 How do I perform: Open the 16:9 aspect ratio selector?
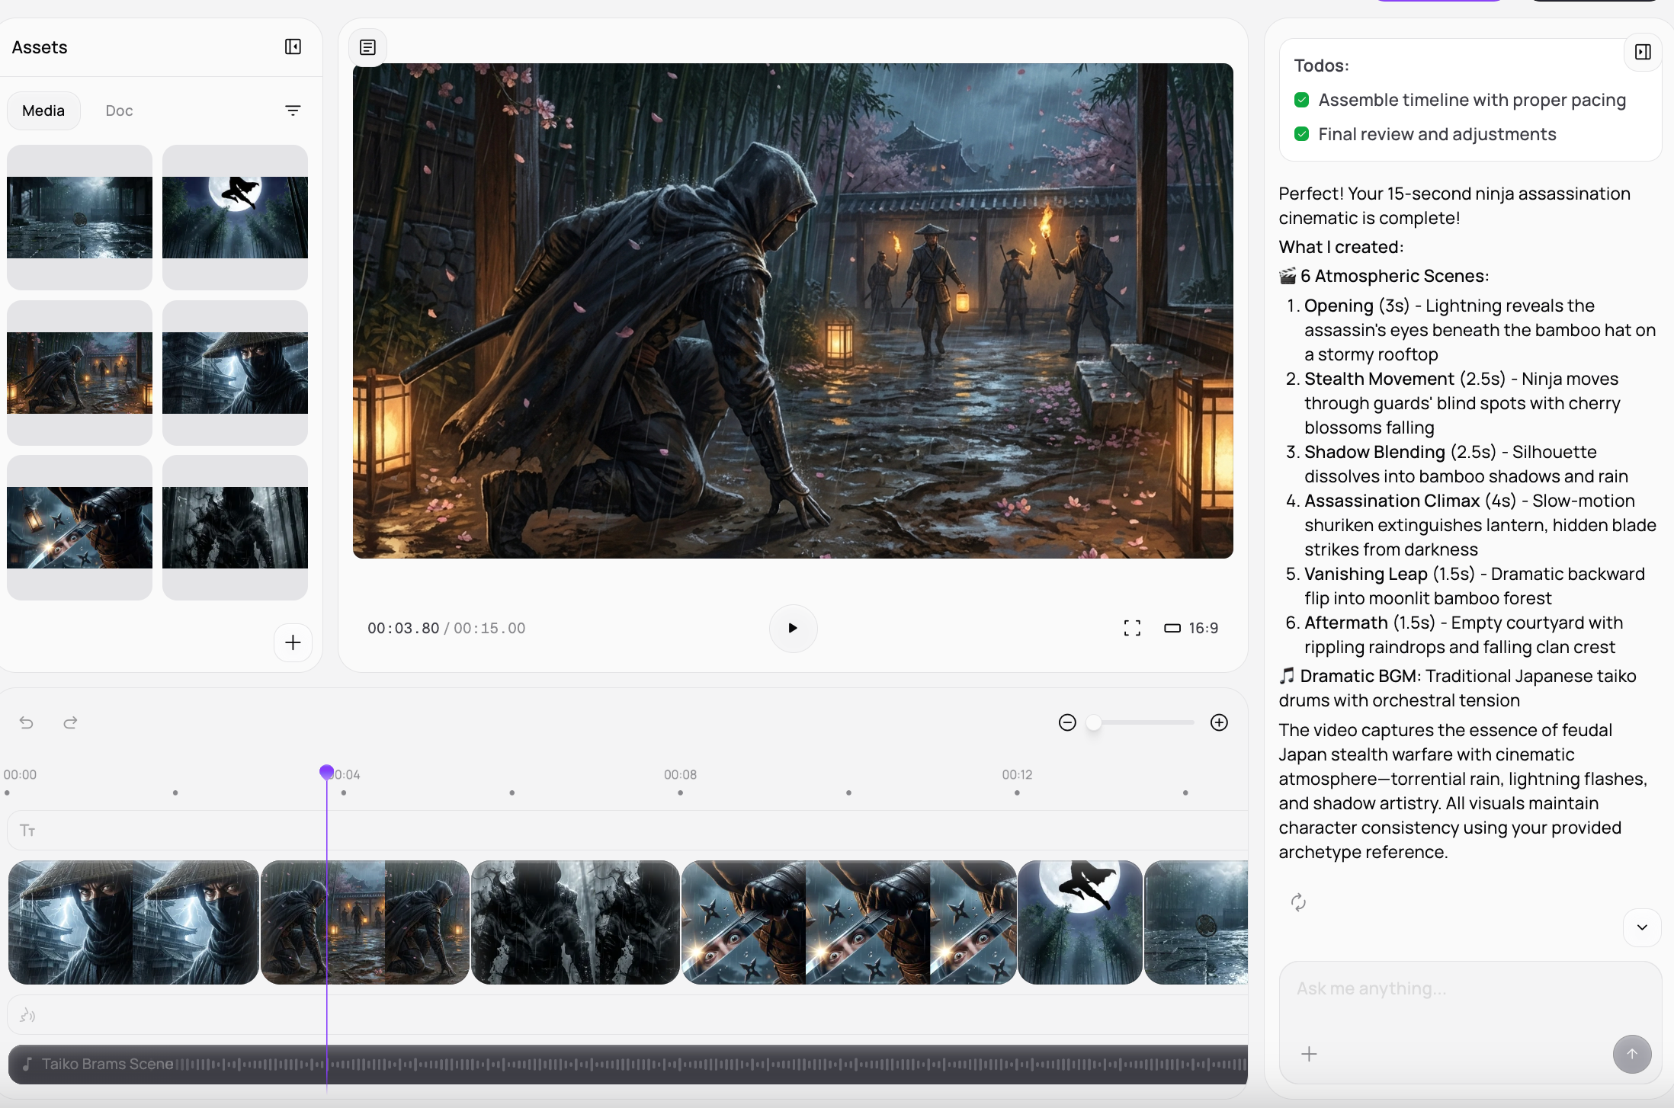(1191, 628)
